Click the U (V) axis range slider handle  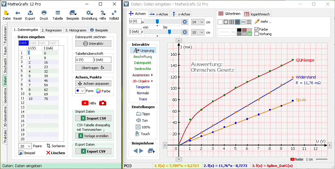point(157,22)
